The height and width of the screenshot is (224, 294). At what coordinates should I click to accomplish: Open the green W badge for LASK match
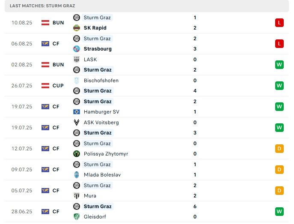pyautogui.click(x=279, y=65)
